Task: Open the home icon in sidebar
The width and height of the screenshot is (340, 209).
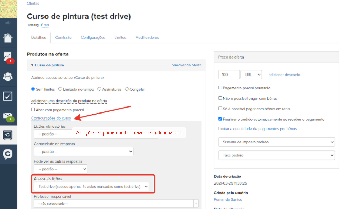Action: coord(8,37)
